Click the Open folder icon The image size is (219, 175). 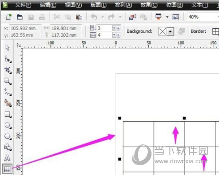20,17
